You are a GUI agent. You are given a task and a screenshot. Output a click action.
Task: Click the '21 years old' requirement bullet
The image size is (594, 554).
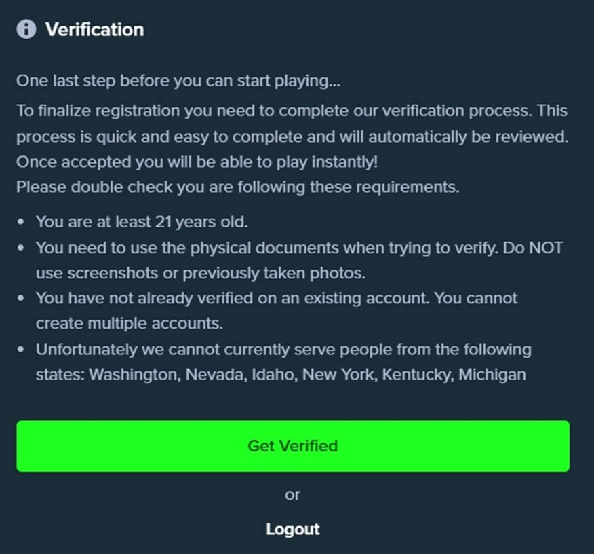coord(142,222)
